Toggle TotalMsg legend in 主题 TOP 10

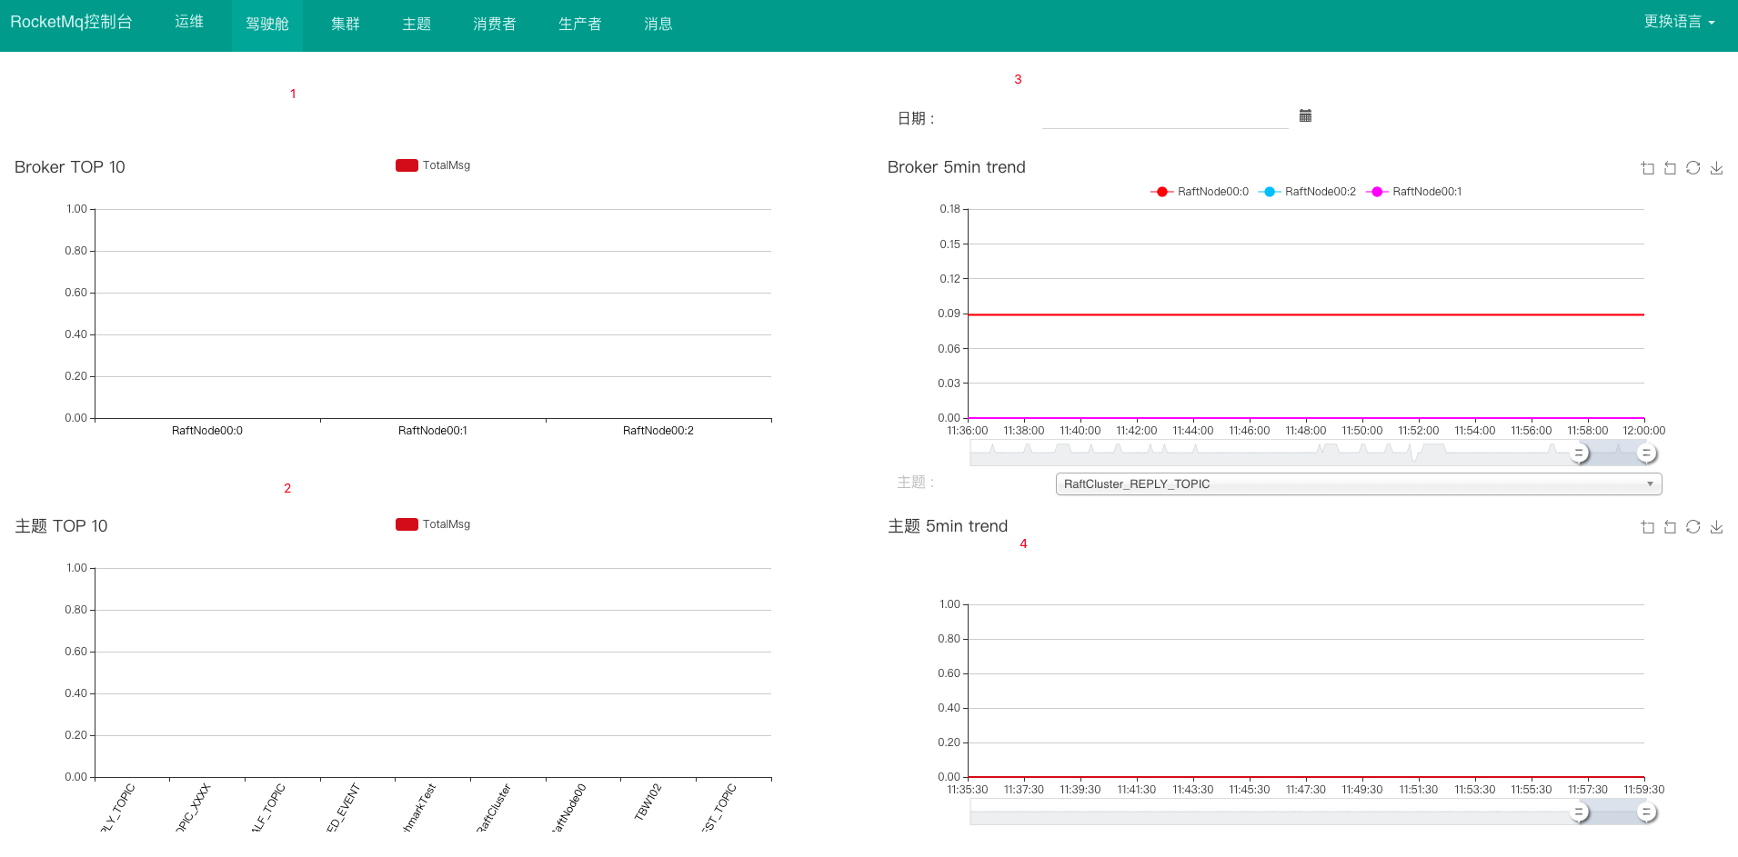pyautogui.click(x=433, y=524)
